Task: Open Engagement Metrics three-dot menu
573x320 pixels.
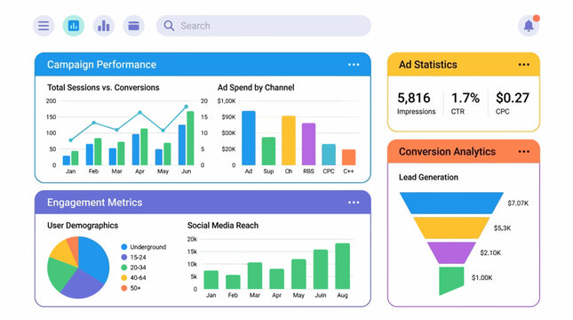Action: 354,203
